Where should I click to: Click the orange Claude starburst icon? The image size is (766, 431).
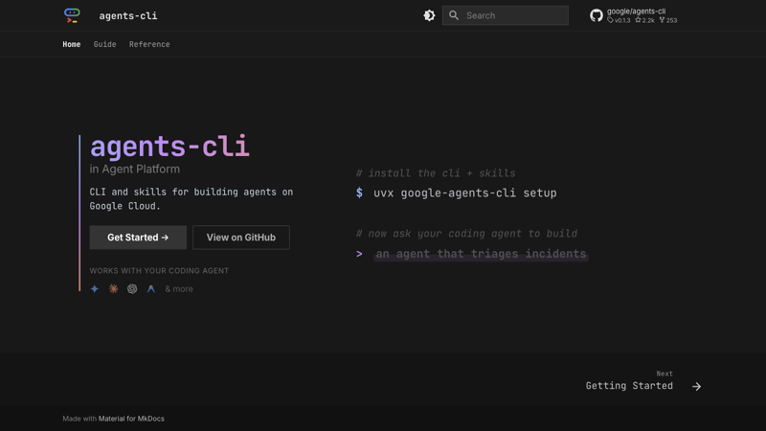point(113,289)
